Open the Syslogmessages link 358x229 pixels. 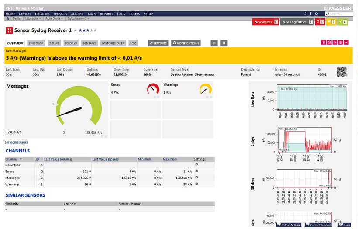(17, 142)
